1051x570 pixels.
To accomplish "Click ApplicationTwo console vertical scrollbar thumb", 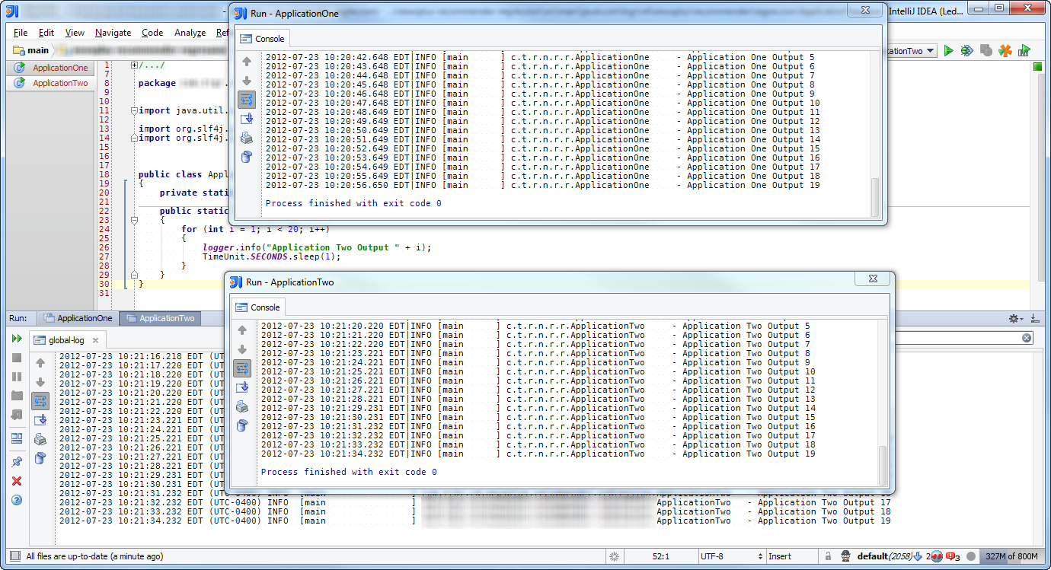I will click(883, 466).
